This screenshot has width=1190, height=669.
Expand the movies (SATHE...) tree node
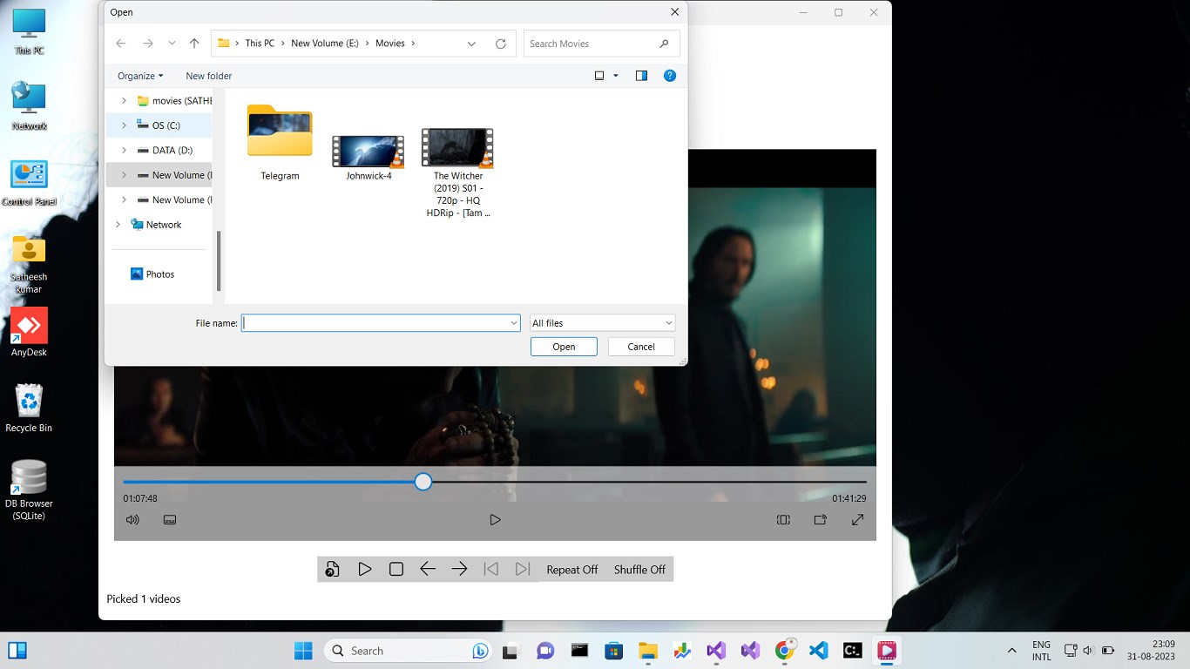[x=124, y=101]
